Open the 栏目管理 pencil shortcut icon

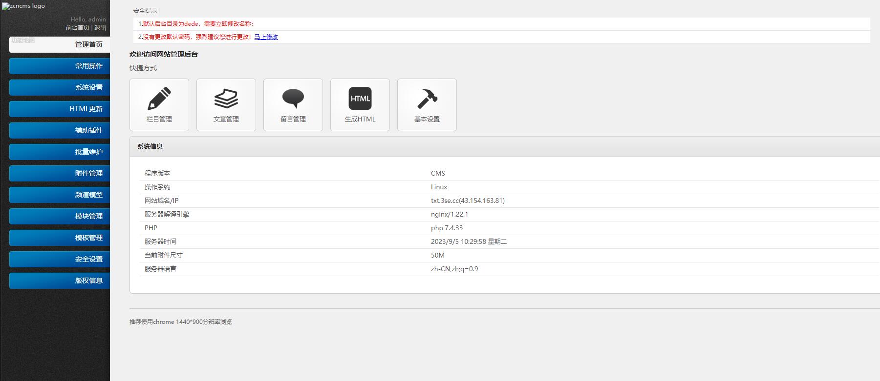pyautogui.click(x=159, y=99)
